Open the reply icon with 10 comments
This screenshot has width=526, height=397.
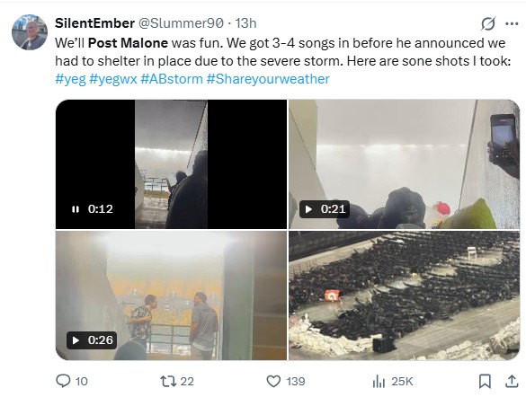(63, 381)
